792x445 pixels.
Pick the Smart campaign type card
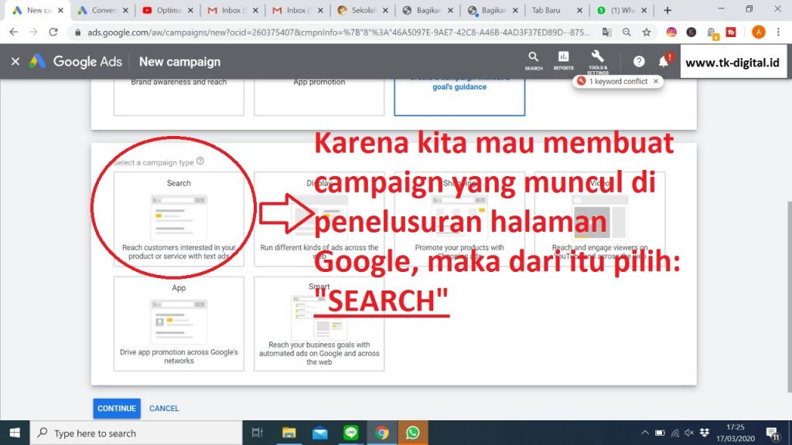pos(319,324)
